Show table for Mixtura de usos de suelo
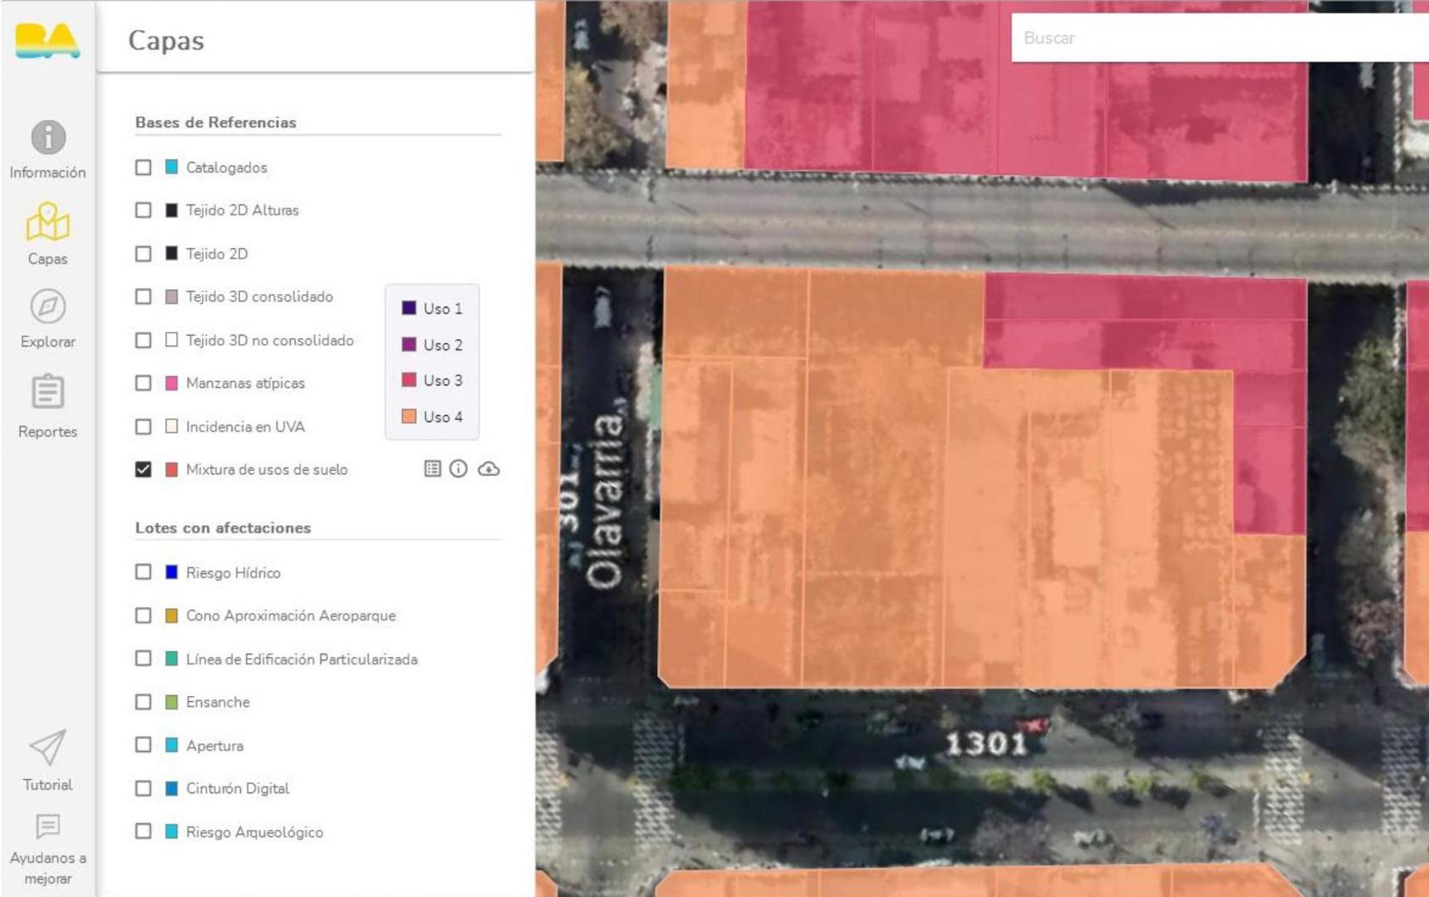Screen dimensions: 1429x897 pos(432,469)
